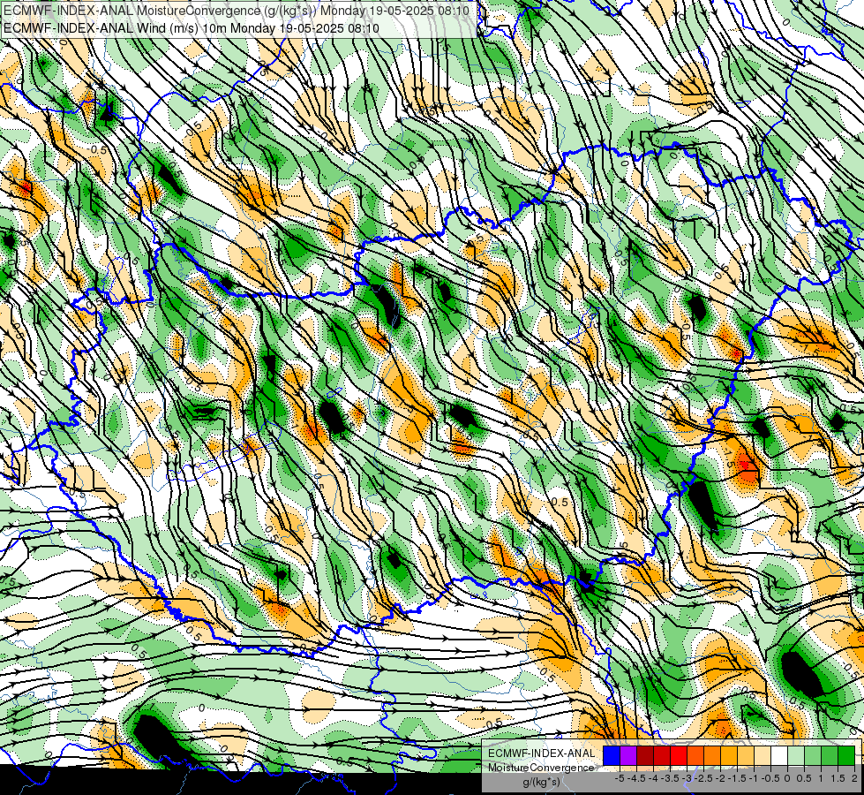Click the legend unit g/(kg*s)
Screen dimensions: 864x795
(542, 782)
